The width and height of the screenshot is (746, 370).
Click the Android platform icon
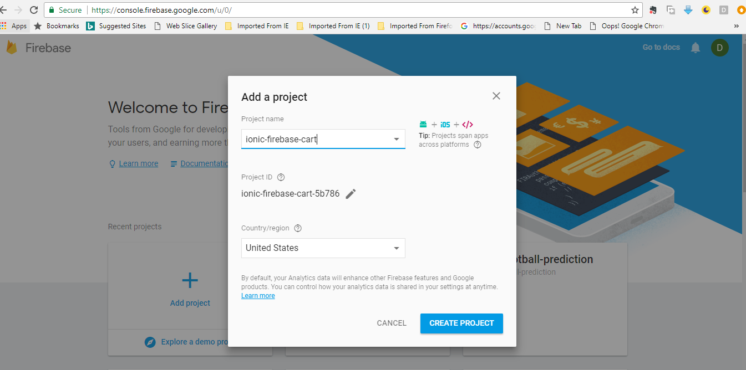point(424,125)
